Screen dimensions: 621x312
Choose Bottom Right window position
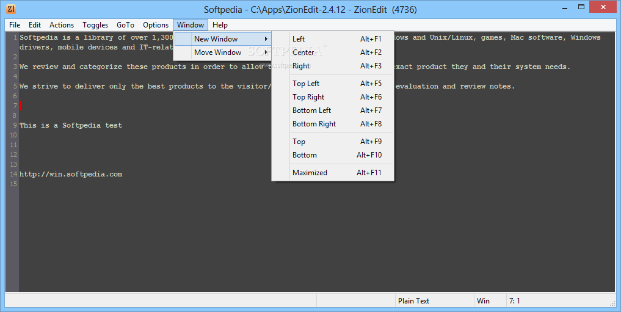[x=333, y=124]
